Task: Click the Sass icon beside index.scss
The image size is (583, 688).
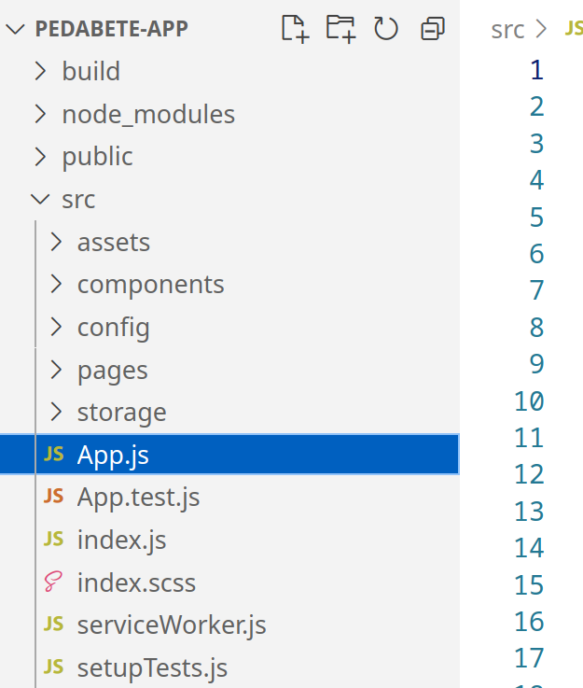Action: 53,582
